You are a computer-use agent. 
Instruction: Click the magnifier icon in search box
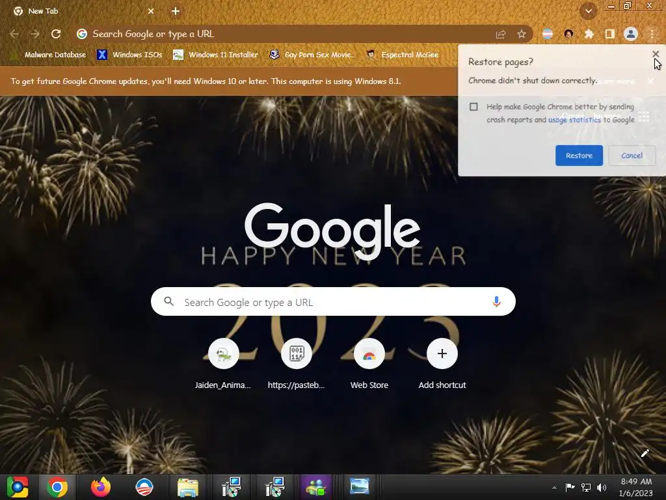[168, 301]
